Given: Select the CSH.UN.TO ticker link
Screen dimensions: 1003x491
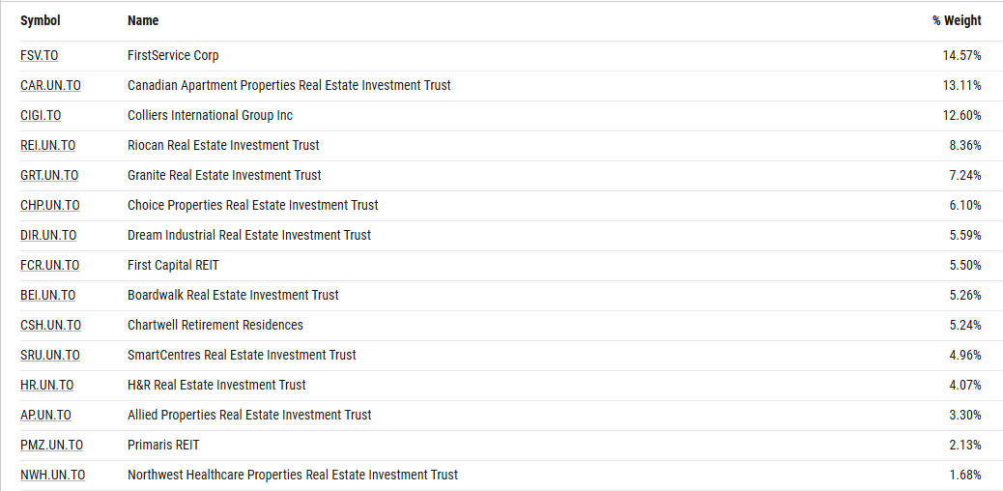Looking at the screenshot, I should [50, 326].
